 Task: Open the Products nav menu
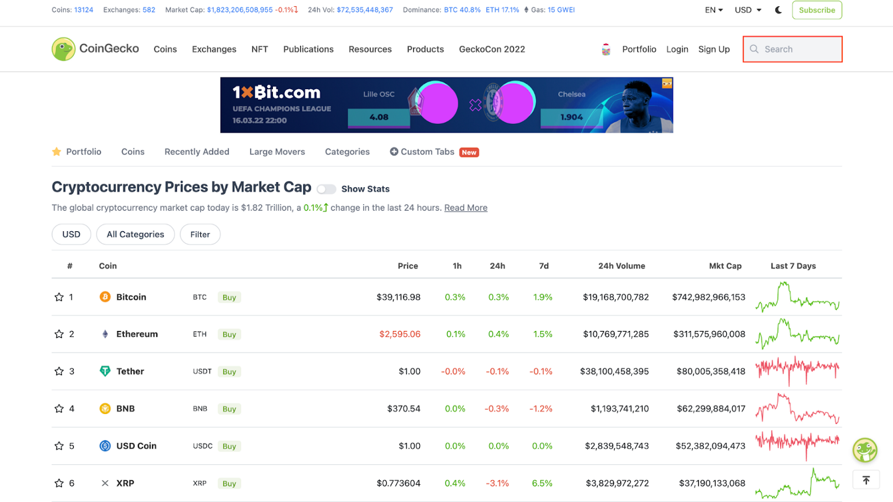point(425,49)
